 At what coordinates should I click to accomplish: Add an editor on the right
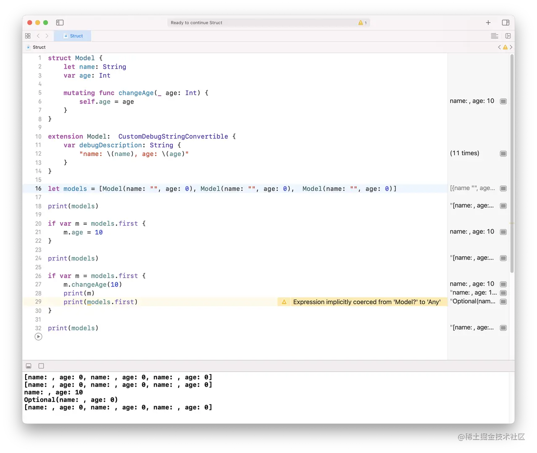(x=508, y=36)
